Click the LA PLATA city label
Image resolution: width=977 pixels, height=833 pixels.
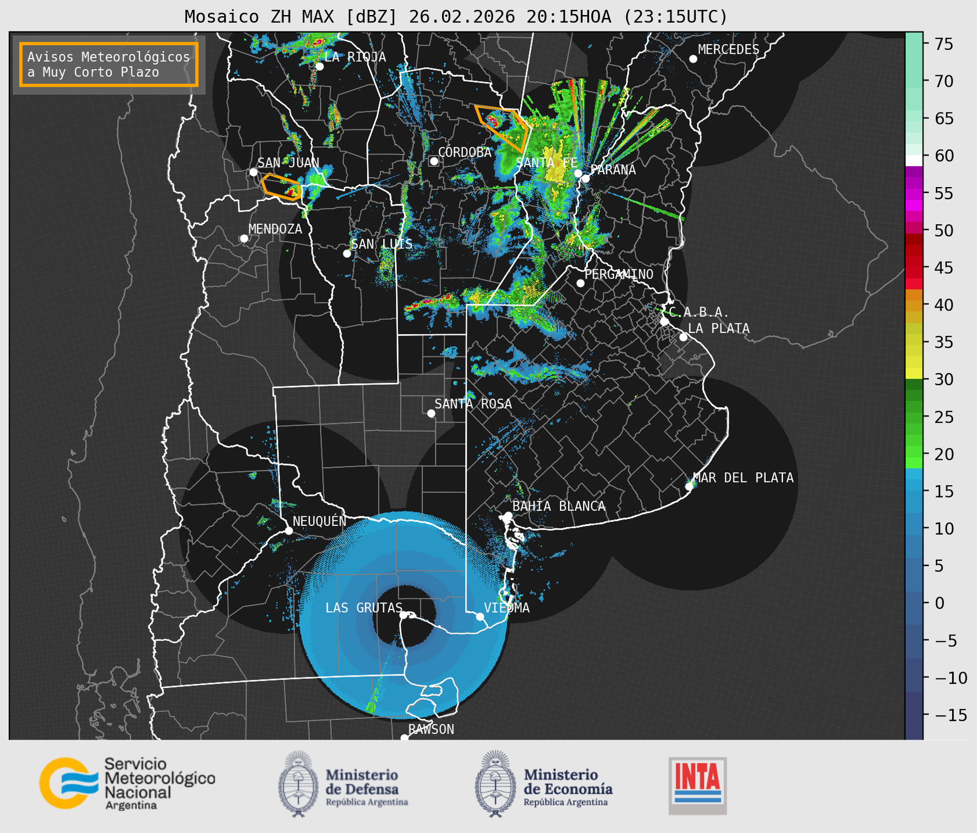pos(719,328)
